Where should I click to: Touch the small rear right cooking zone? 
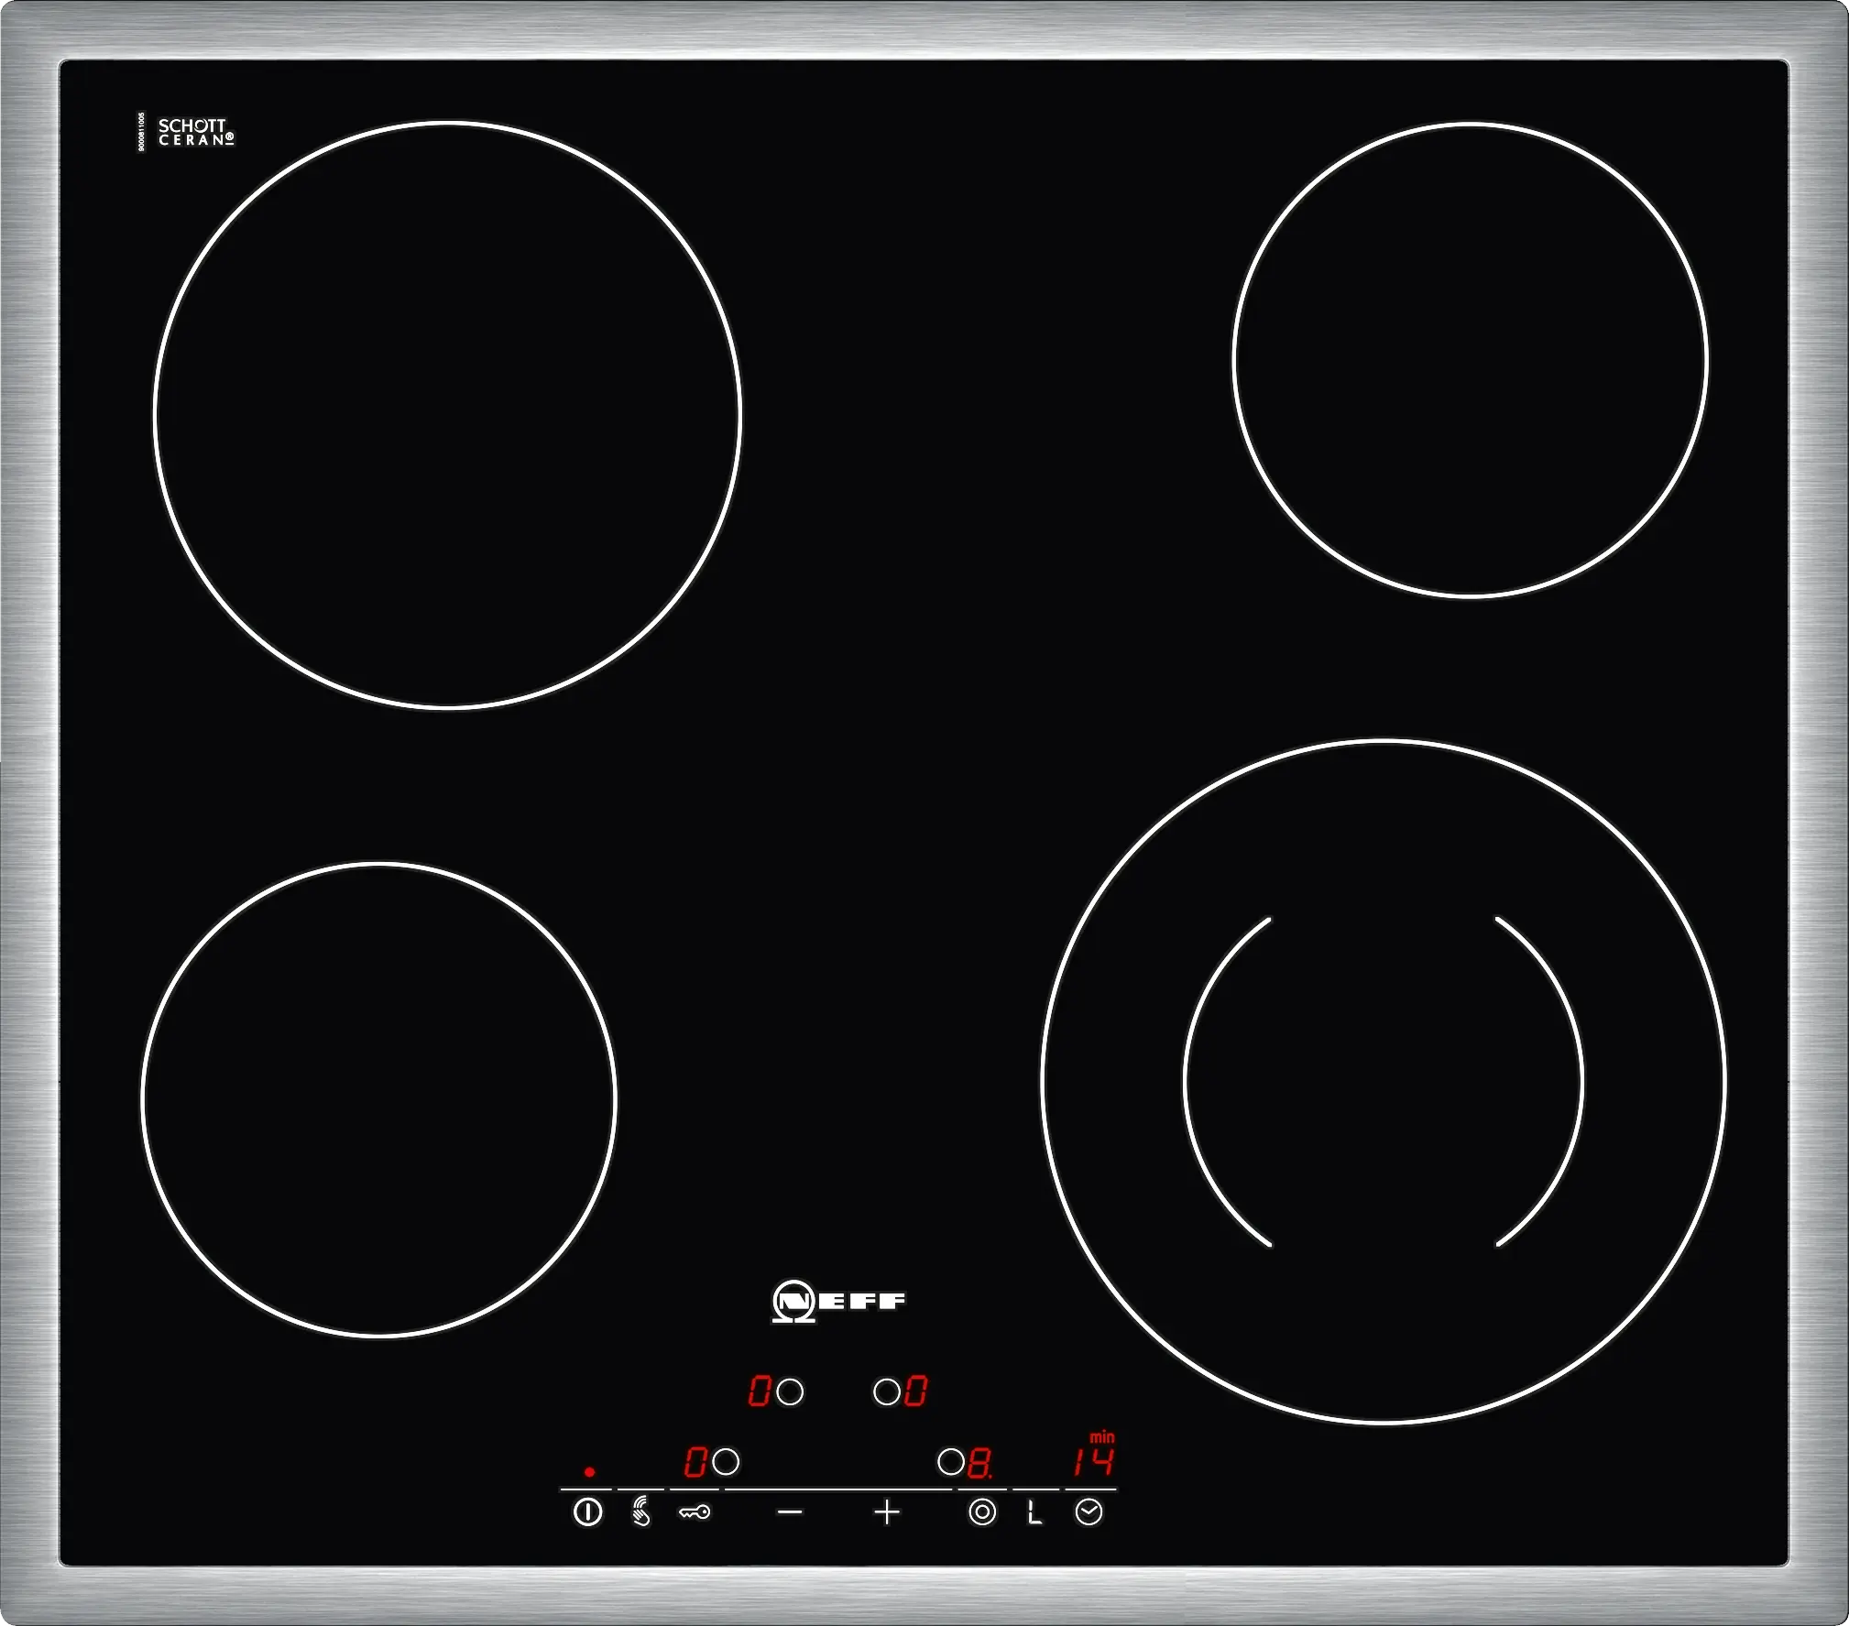coord(1470,360)
